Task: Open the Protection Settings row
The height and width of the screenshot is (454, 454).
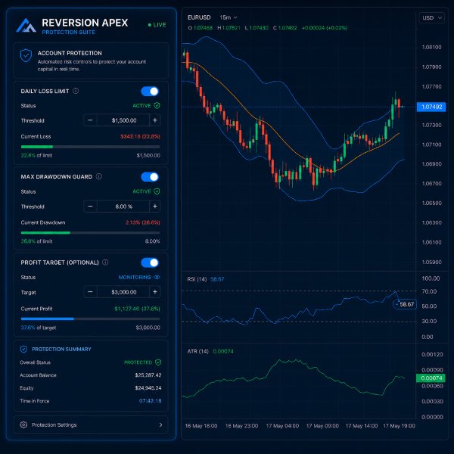Action: [x=91, y=424]
